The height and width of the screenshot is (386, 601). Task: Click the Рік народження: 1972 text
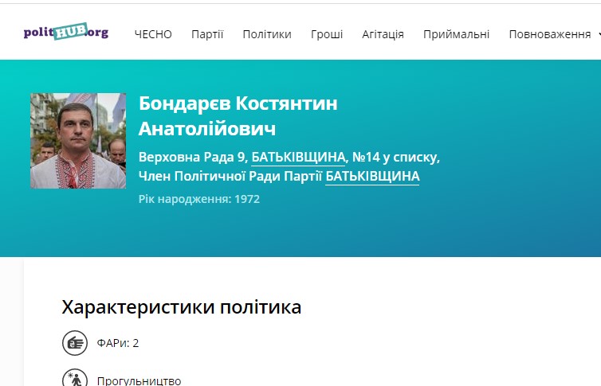click(199, 199)
